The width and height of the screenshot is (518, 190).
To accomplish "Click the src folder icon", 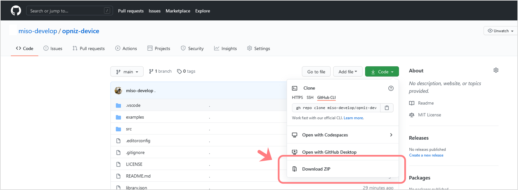I will (118, 129).
